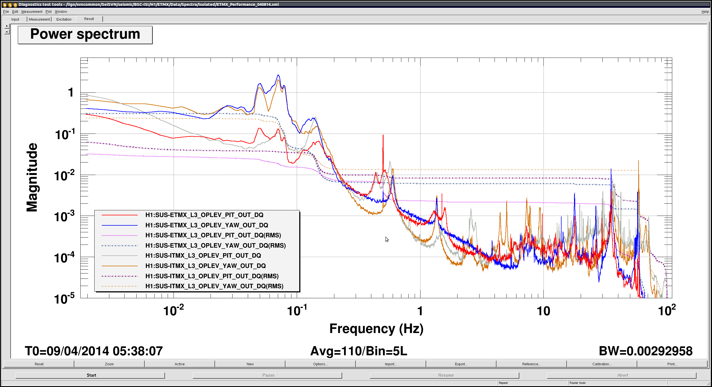This screenshot has height=387, width=712.
Task: Click legend entry H1:SUS-ITMX_L3_OPLEV_PIT_OUT_DQ(RMS)
Action: [x=212, y=276]
